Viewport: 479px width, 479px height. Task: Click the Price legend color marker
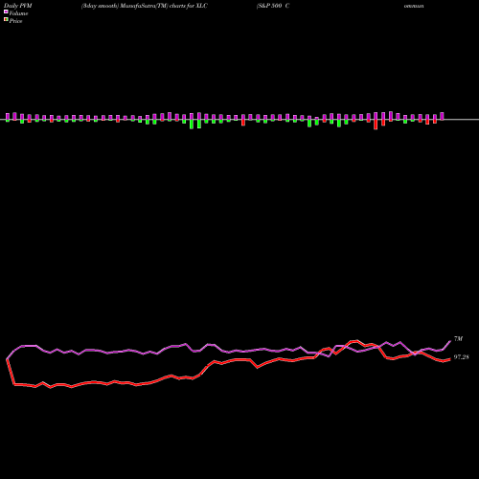[6, 20]
